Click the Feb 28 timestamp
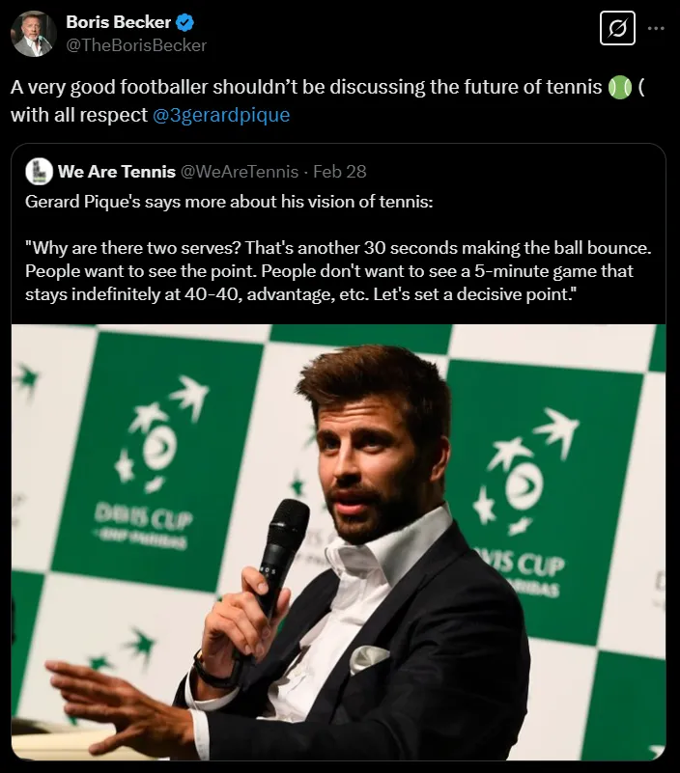The image size is (680, 773). (339, 172)
